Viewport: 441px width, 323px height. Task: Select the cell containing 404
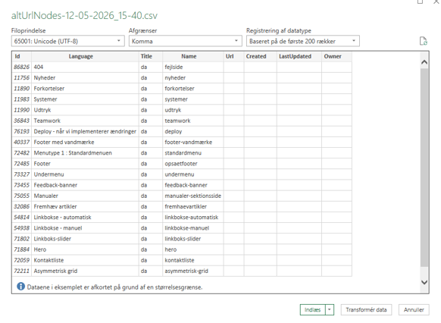(x=85, y=67)
